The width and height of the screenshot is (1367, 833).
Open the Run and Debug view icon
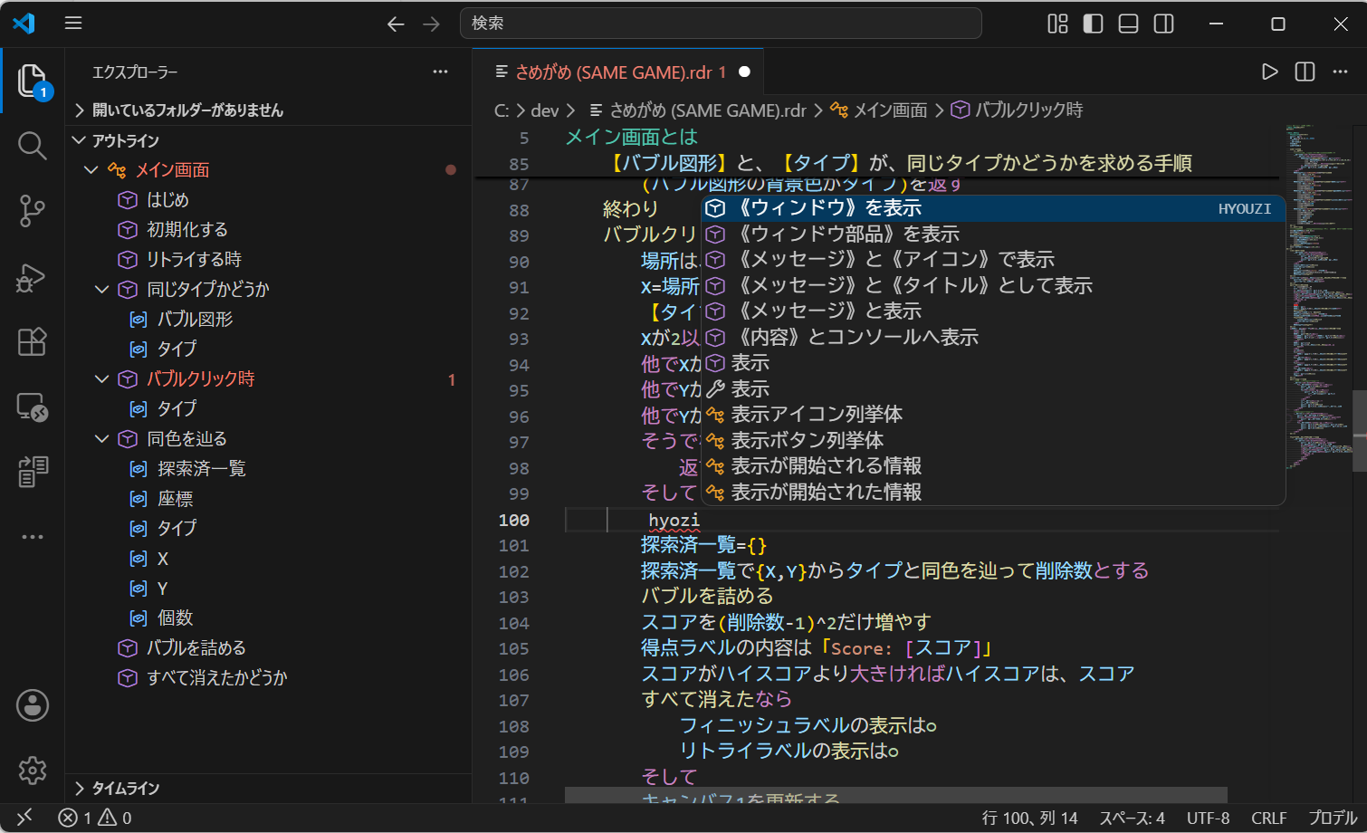pyautogui.click(x=33, y=277)
